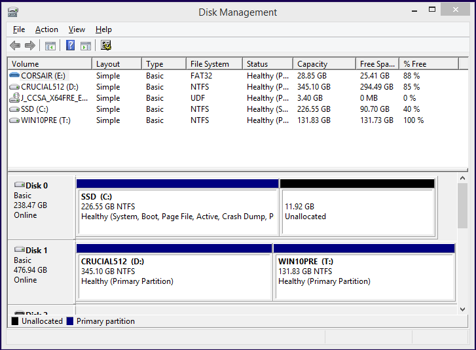Screen dimensions: 476x350
Task: Click the 90.70 GB free space cell
Action: pos(375,109)
